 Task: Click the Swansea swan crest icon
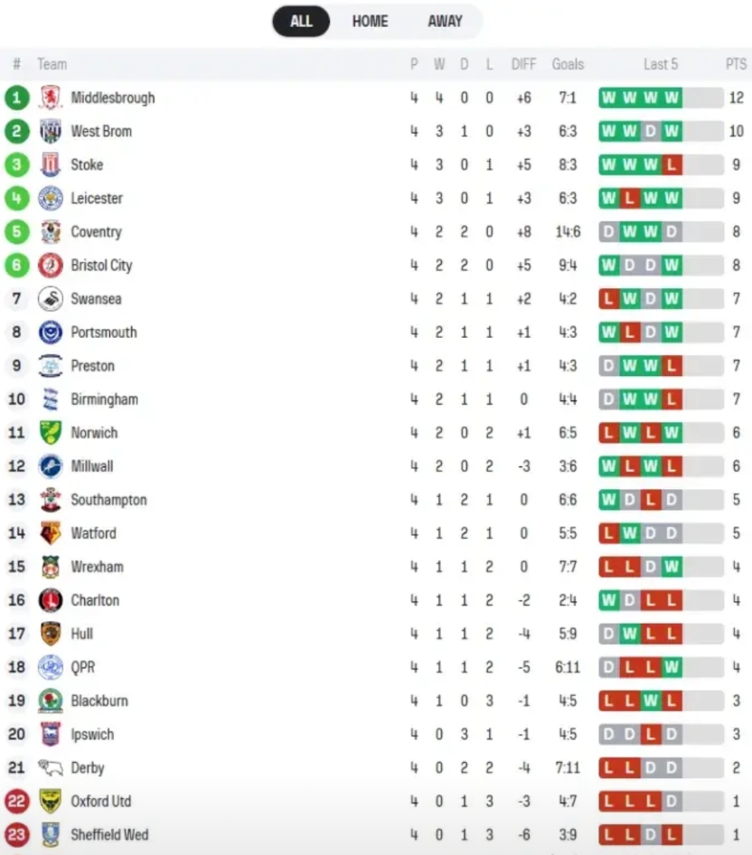point(51,298)
